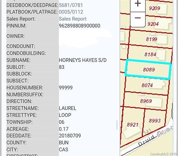Click the street name LAUREL
This screenshot has height=156, width=178.
point(68,108)
